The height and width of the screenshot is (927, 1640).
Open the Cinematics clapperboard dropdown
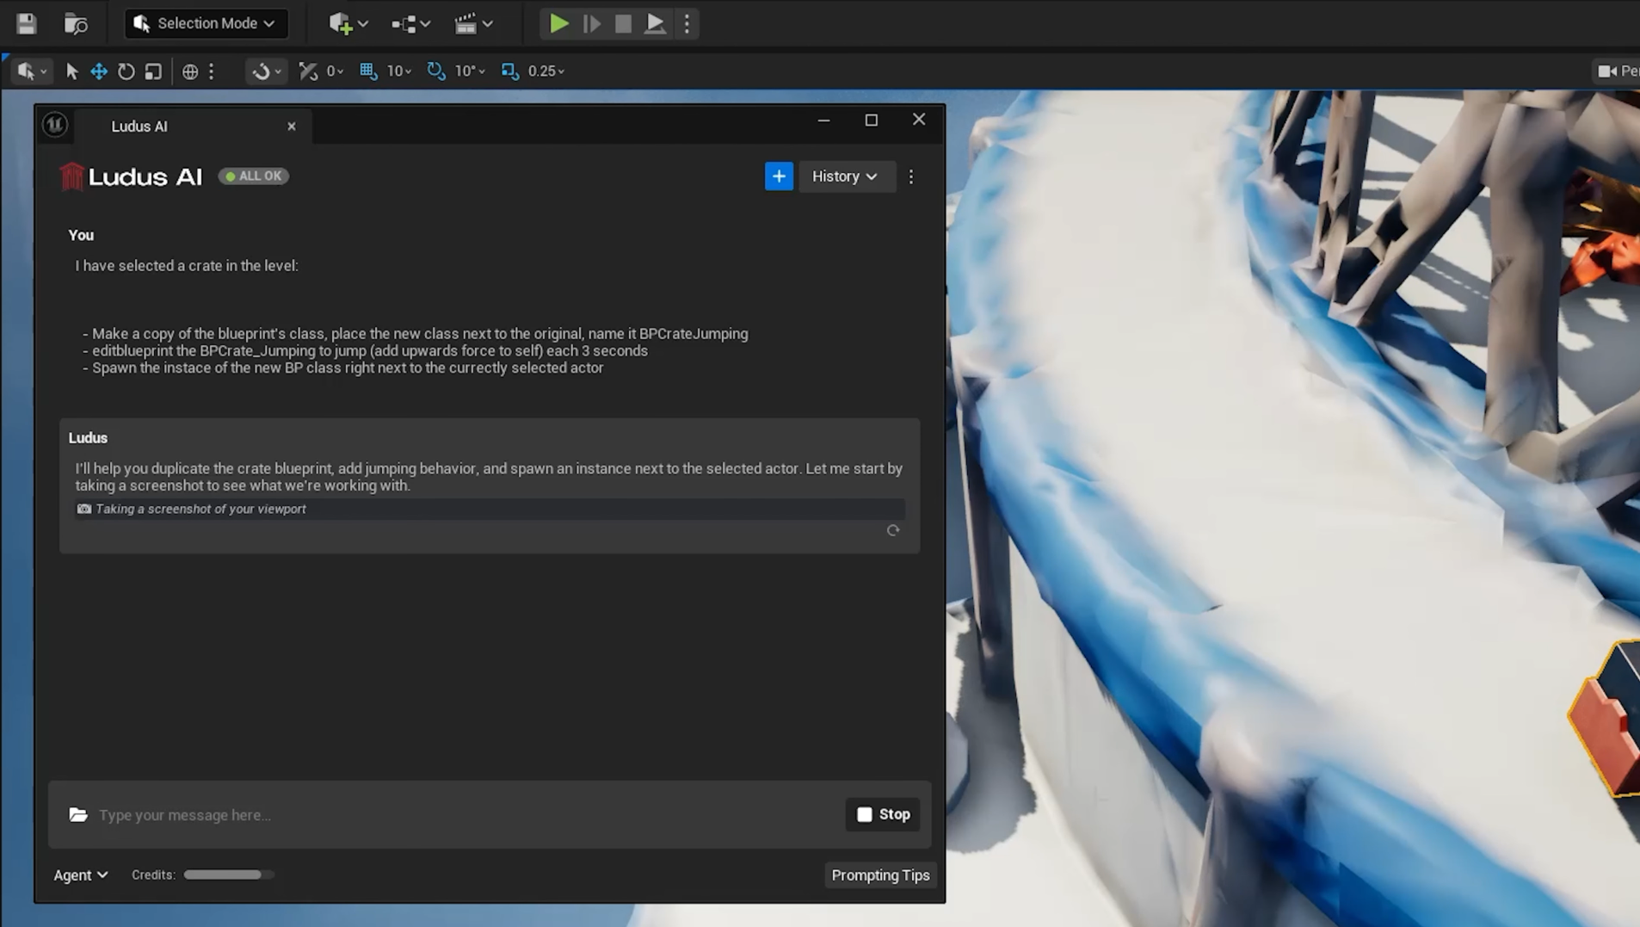[473, 23]
